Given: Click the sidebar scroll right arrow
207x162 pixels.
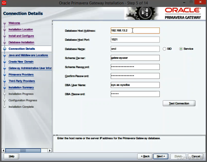Looking at the screenshot, I should [x=50, y=150].
